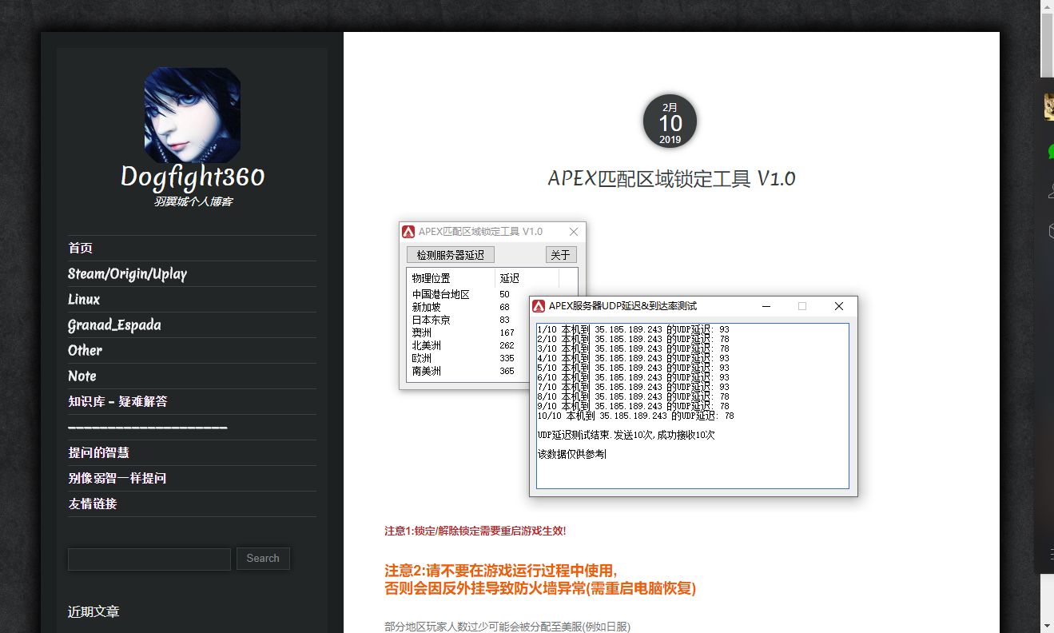1054x633 pixels.
Task: Open the Note menu item
Action: [82, 376]
